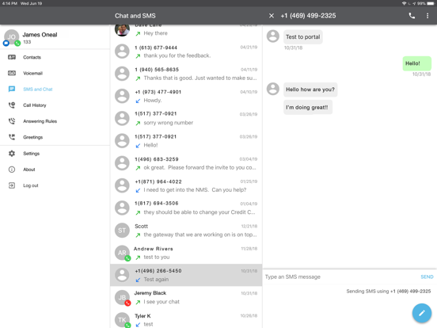
Task: Click Andrew Rivers' AR avatar
Action: [x=122, y=253]
